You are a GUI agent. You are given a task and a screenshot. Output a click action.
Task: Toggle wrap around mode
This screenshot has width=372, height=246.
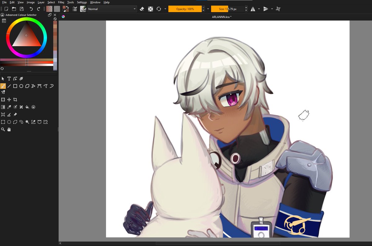tap(278, 9)
